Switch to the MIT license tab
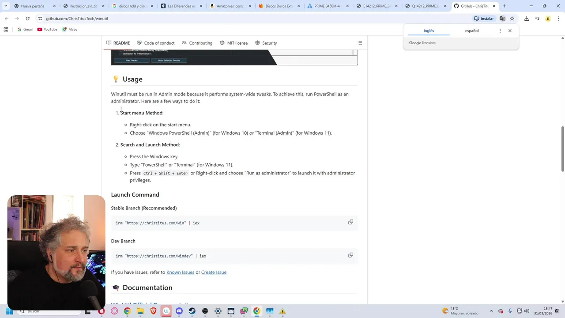Viewport: 565px width, 318px height. [x=234, y=43]
